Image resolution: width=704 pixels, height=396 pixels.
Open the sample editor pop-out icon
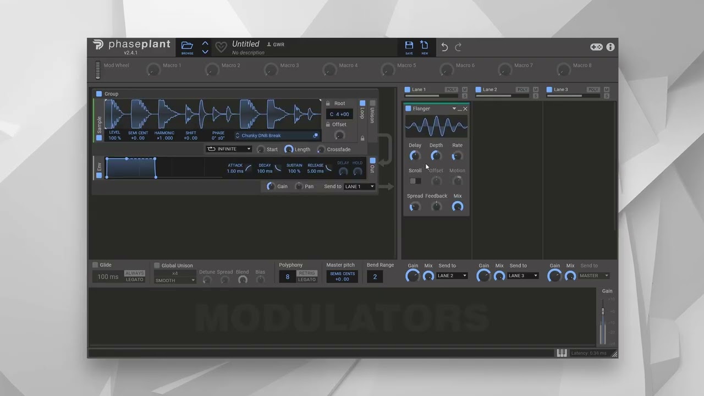(316, 135)
